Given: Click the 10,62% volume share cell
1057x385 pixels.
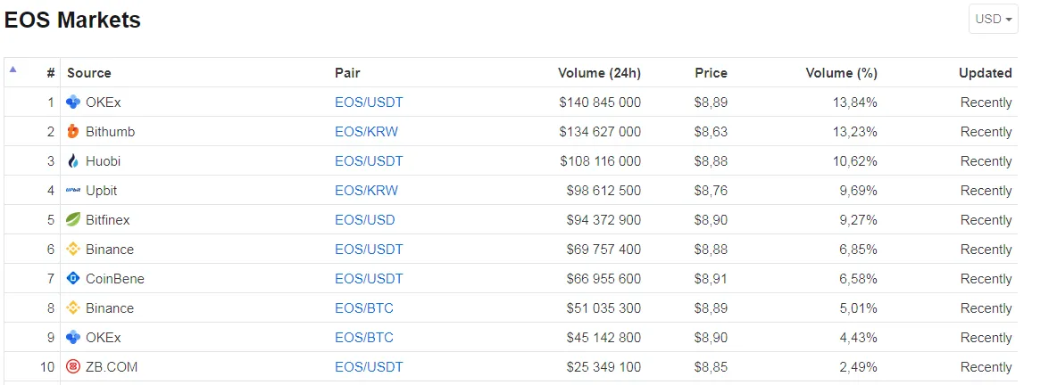Looking at the screenshot, I should [855, 161].
